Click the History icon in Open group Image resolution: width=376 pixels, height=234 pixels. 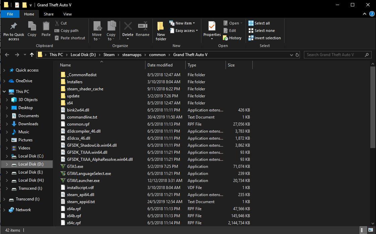click(226, 38)
